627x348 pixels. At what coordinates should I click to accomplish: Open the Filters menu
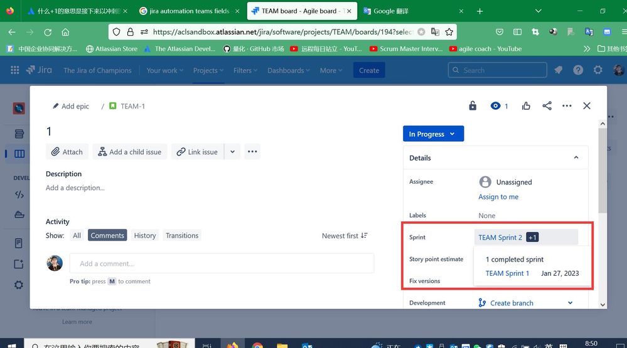(245, 70)
